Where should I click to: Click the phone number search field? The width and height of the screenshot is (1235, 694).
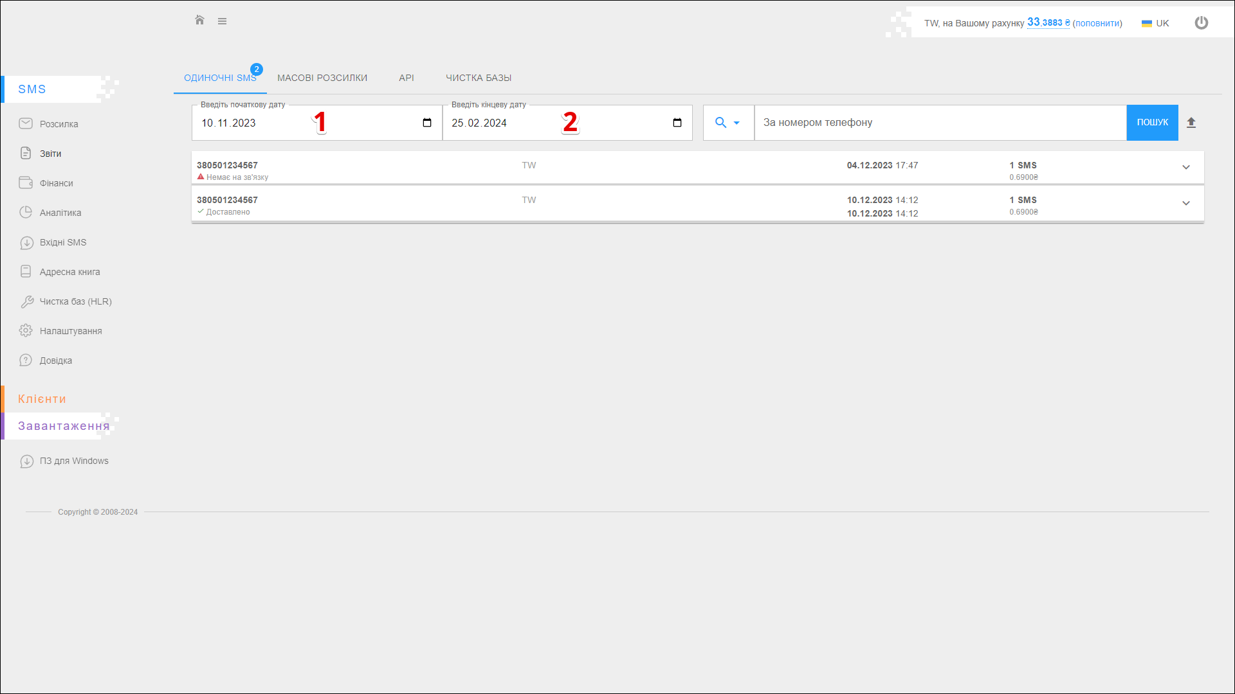(x=939, y=123)
